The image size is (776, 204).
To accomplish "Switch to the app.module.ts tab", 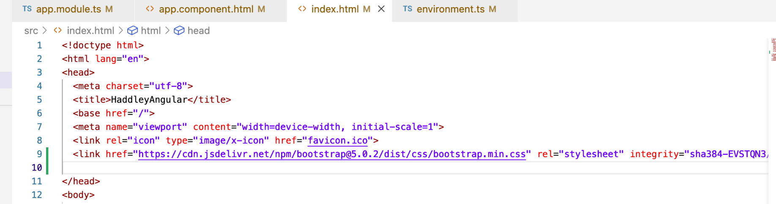I will pos(68,9).
